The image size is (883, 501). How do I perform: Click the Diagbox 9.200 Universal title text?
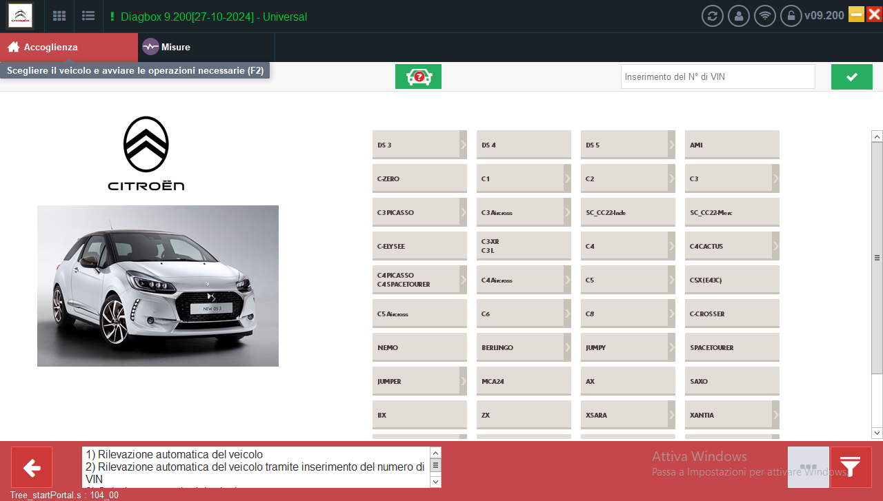214,17
